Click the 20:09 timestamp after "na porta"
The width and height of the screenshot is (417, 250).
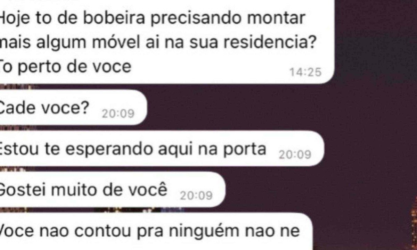pyautogui.click(x=295, y=155)
